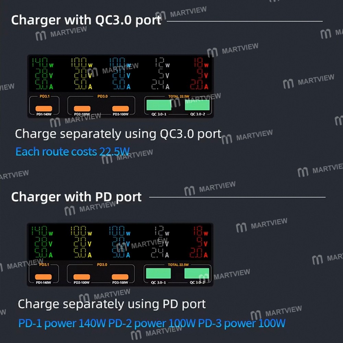Click the orange PD3-100W port in the PD charger diagram
This screenshot has width=343, height=343.
click(x=120, y=277)
